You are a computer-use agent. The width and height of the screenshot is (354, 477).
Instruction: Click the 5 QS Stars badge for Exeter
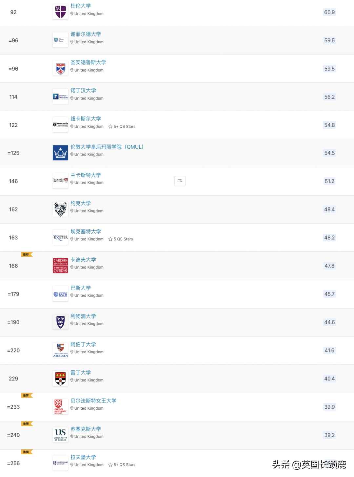click(121, 239)
